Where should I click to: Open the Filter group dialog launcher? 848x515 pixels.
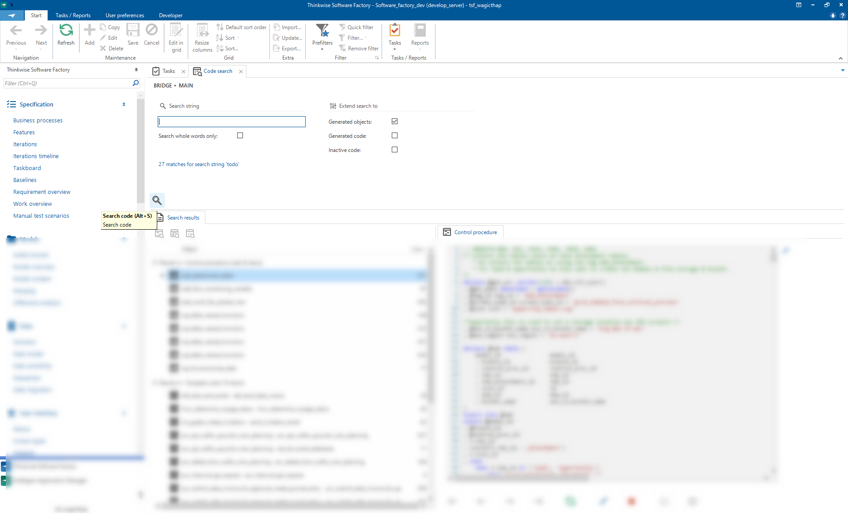click(377, 58)
